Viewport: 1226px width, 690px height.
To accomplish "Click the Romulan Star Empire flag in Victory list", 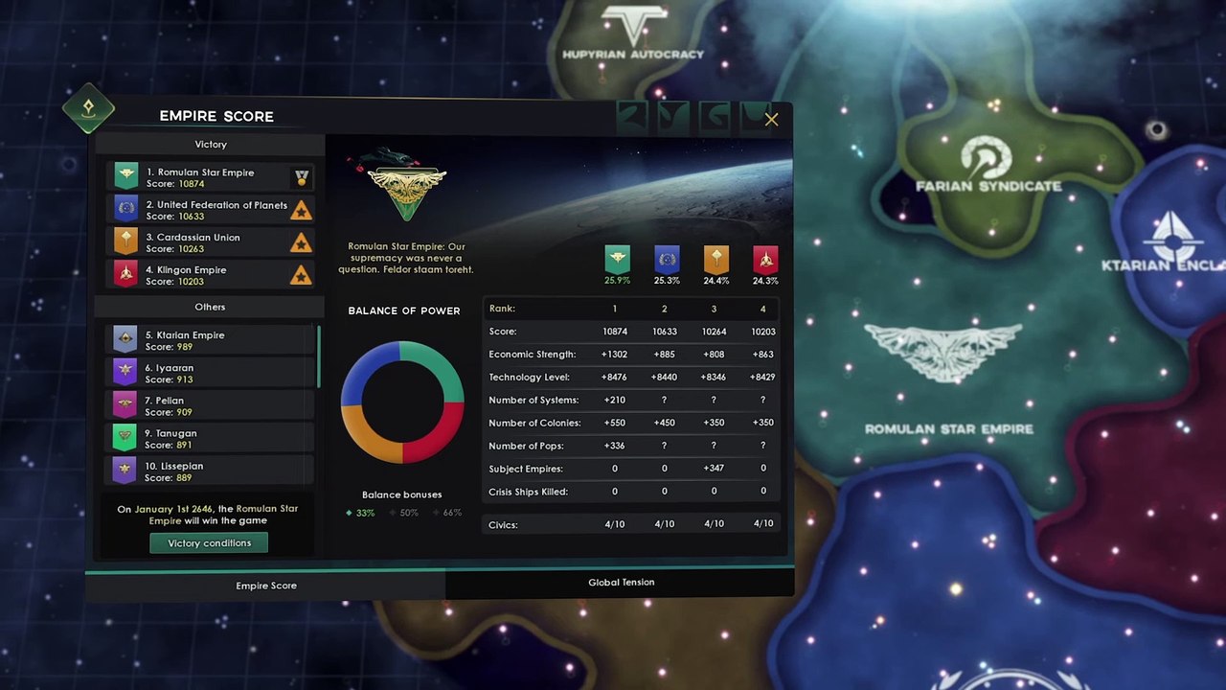I will pos(125,176).
